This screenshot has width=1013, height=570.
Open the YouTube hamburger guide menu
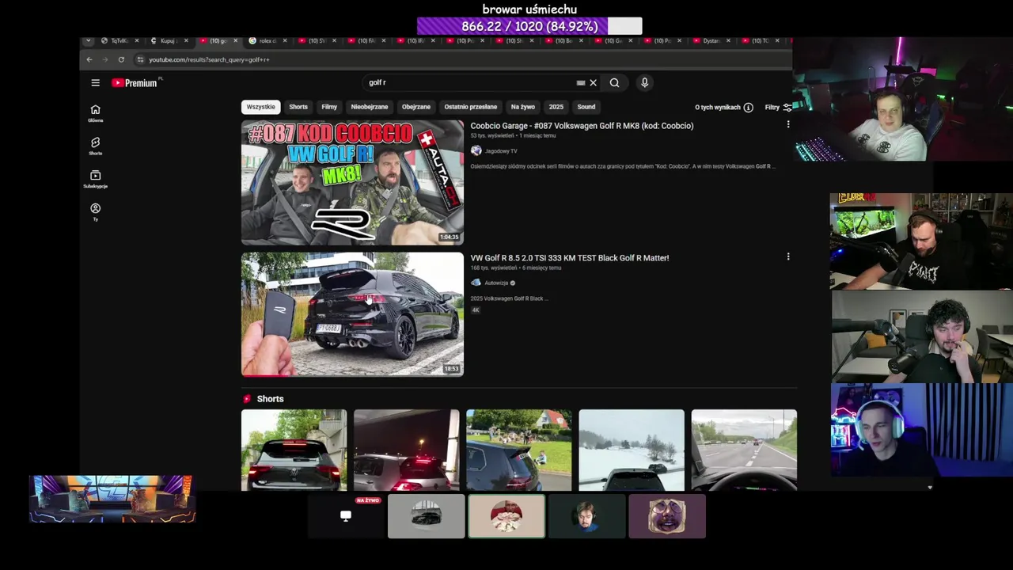(95, 82)
